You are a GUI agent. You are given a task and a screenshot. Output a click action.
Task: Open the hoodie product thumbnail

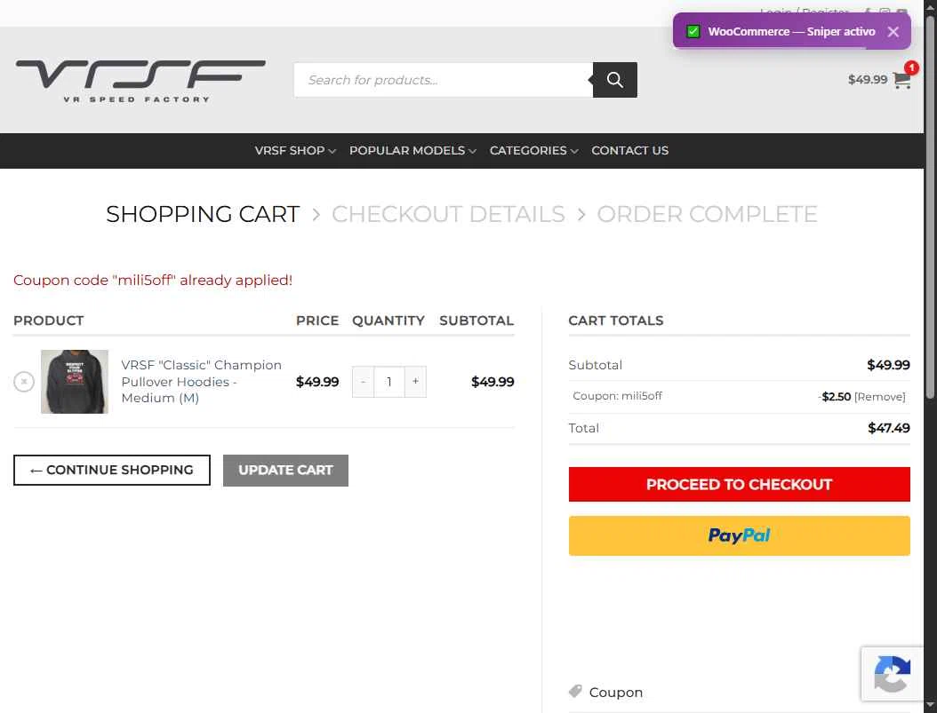(x=75, y=382)
